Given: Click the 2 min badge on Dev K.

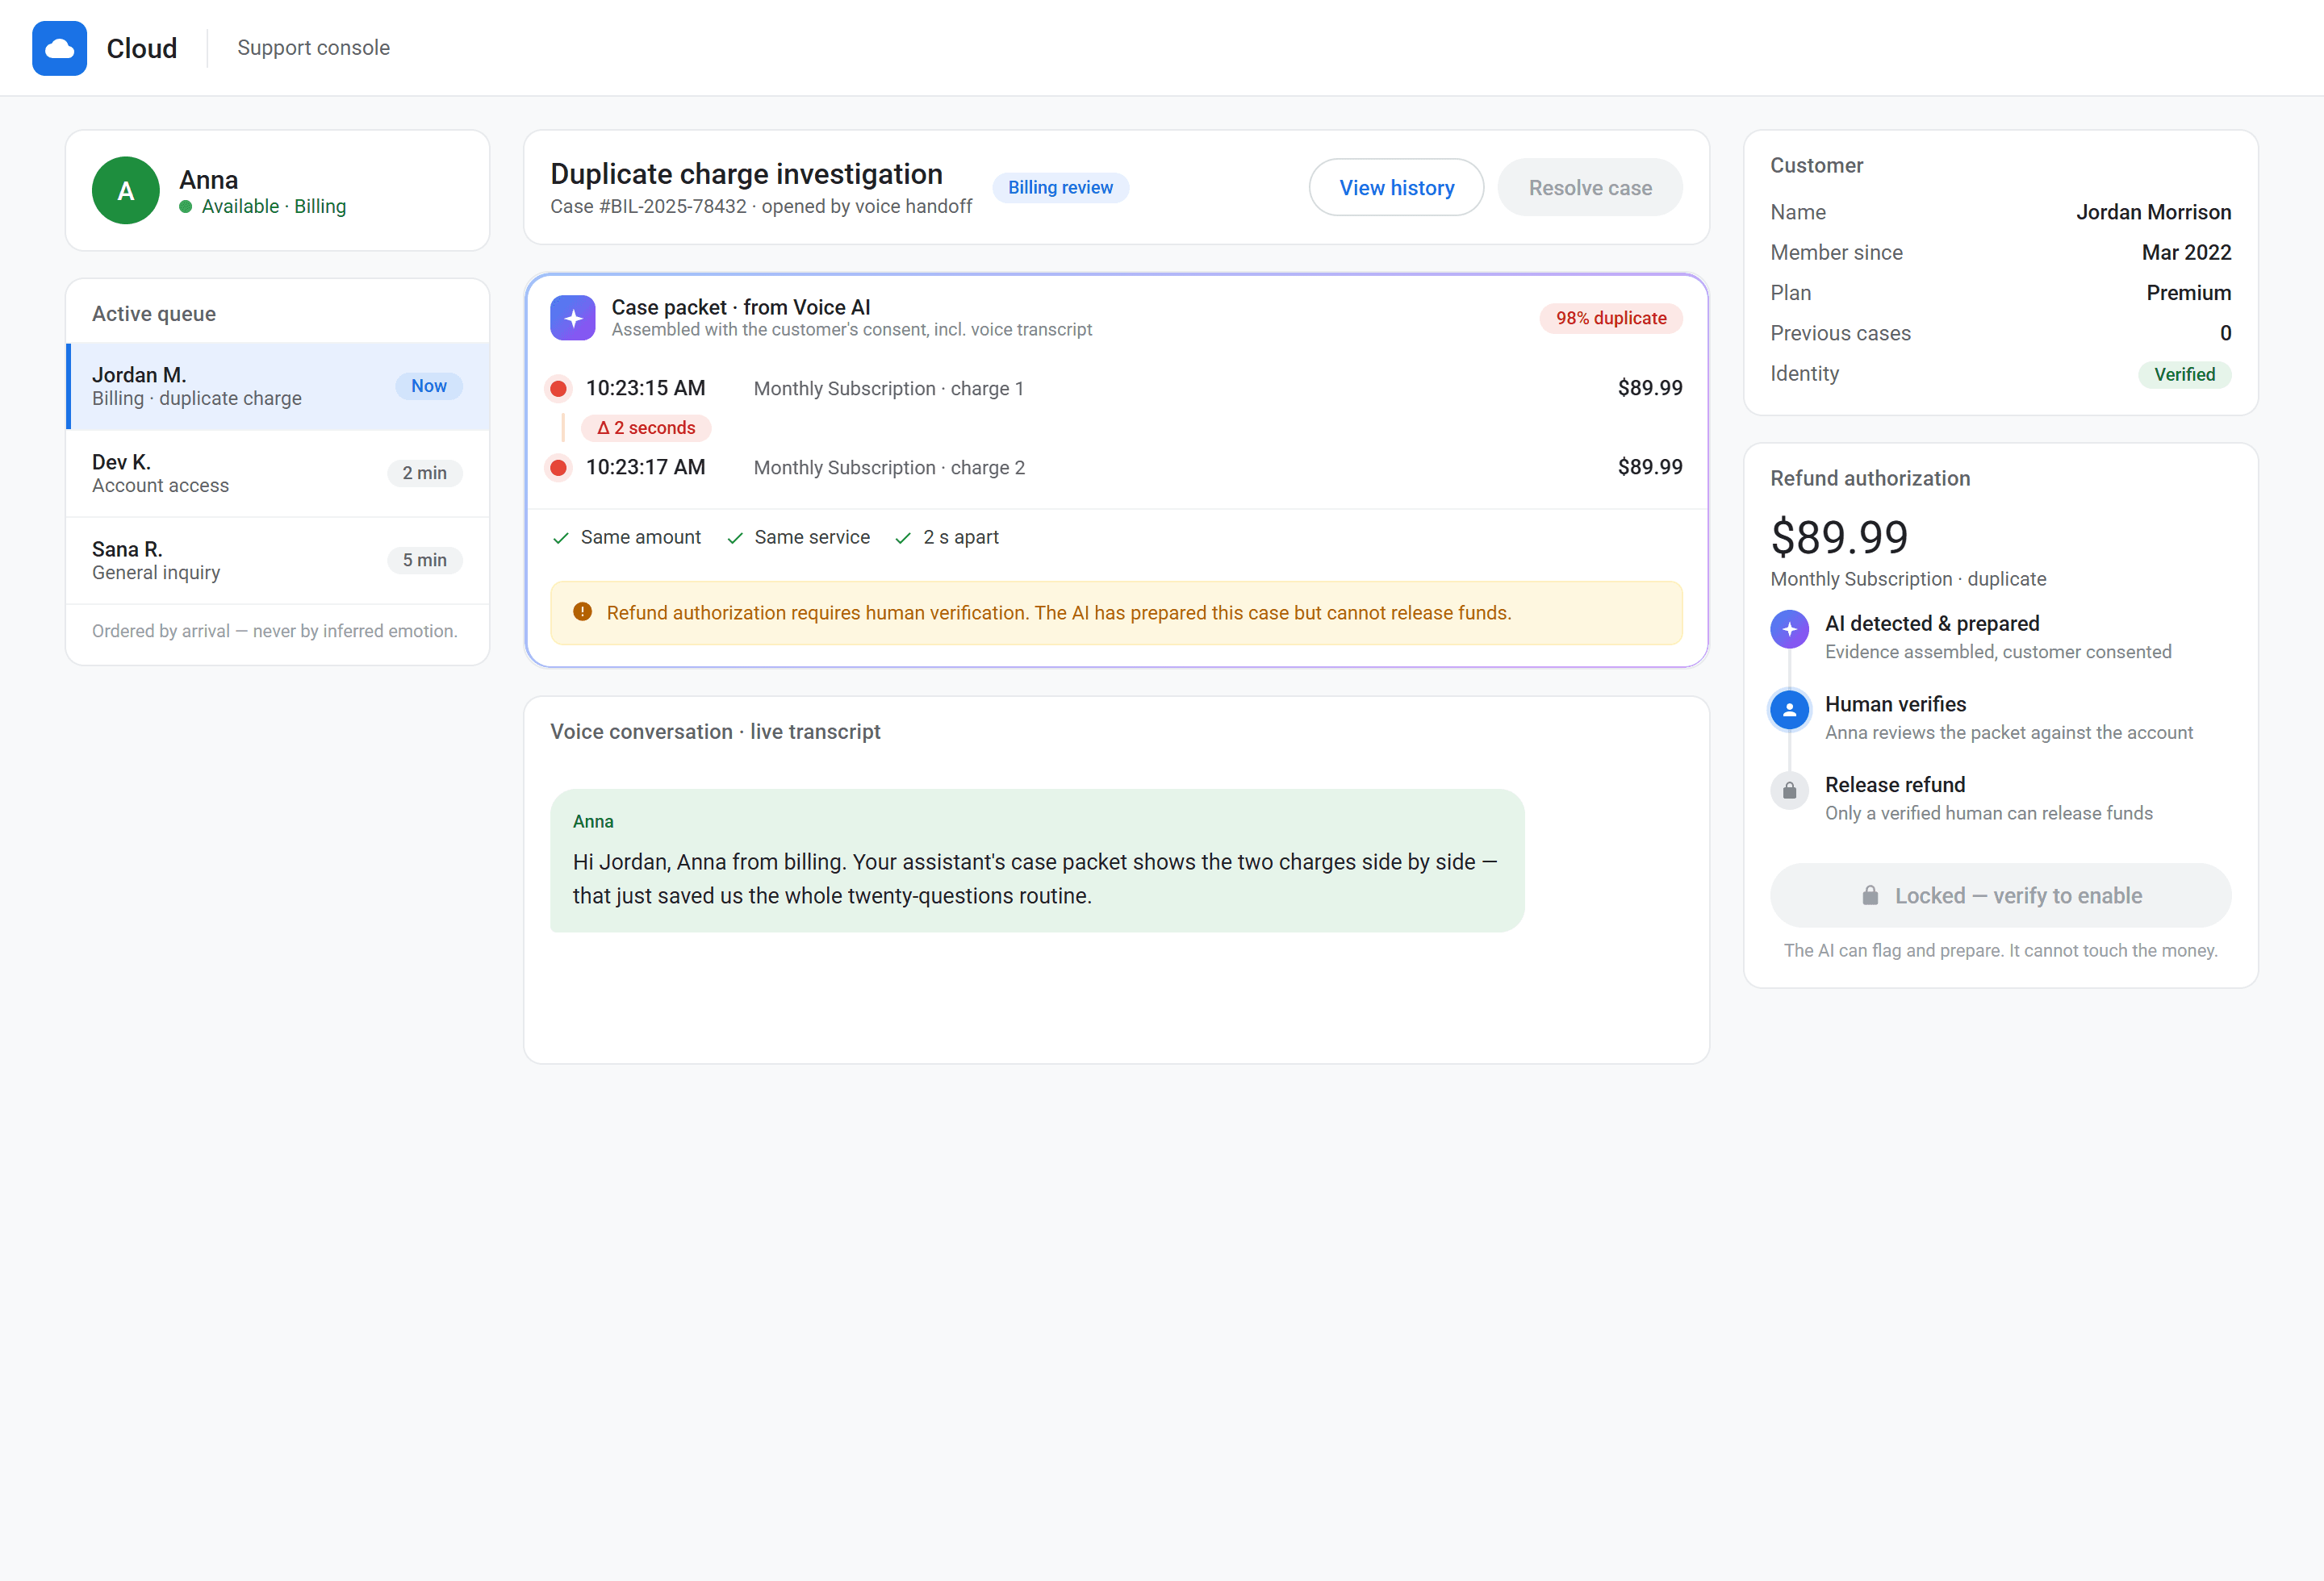Looking at the screenshot, I should [x=425, y=473].
